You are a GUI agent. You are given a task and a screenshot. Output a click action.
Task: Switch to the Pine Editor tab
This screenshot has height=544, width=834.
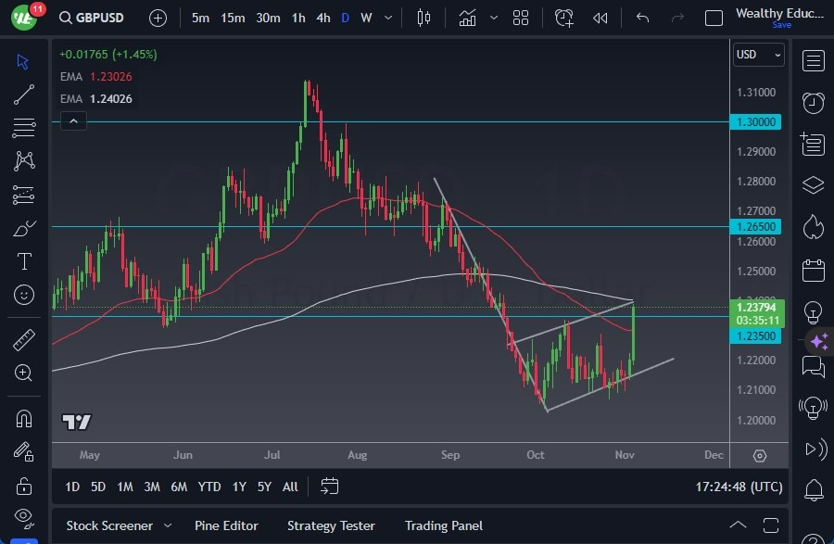point(226,525)
